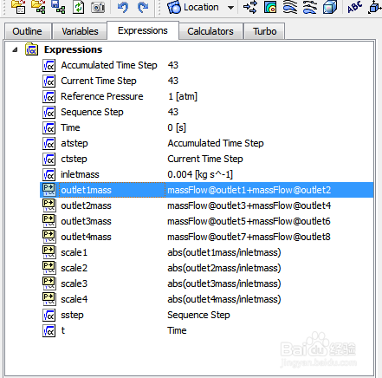Screen dimensions: 382x378
Task: Select the atstep expression
Action: (74, 143)
